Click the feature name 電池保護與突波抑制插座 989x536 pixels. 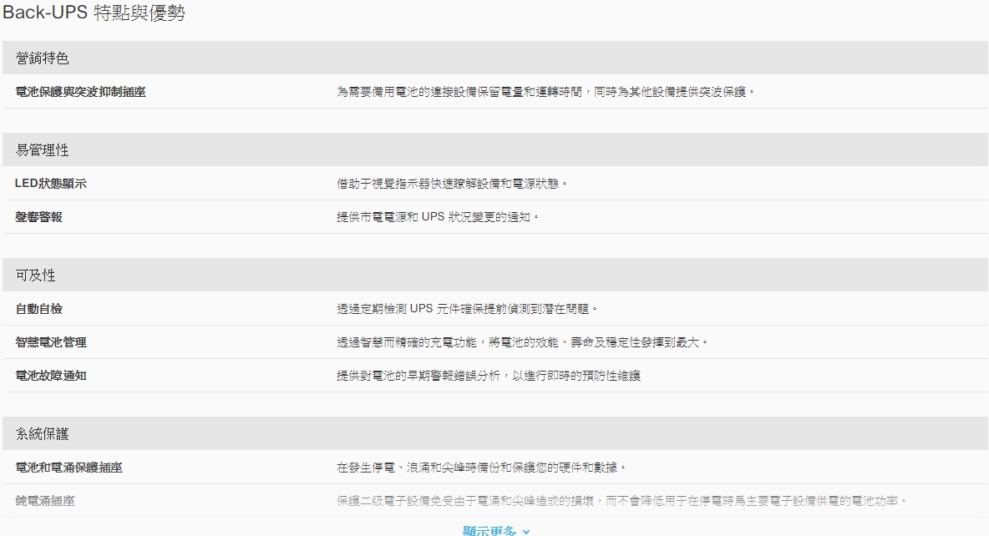coord(81,92)
